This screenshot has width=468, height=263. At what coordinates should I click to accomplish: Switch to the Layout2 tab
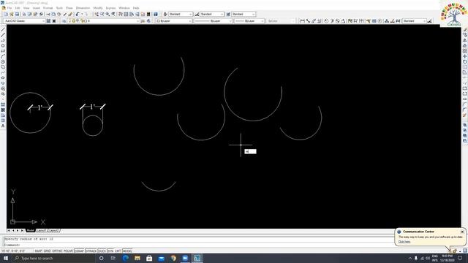[53, 231]
